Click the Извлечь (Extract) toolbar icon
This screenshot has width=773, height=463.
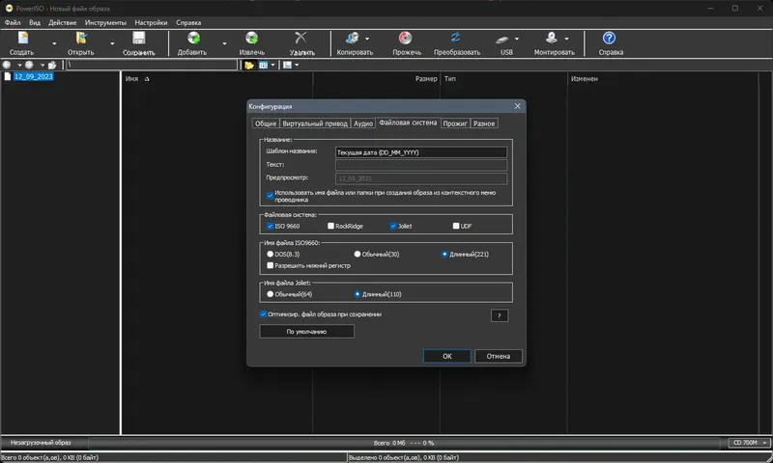251,39
